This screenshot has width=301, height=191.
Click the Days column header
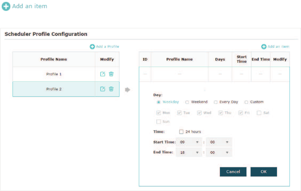220,59
